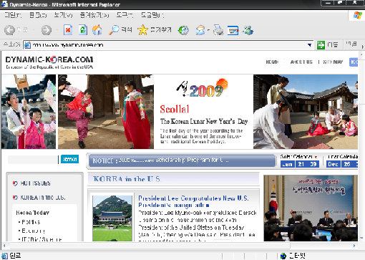Image resolution: width=365 pixels, height=260 pixels.
Task: Open Messenger people toolbar icon
Action: (248, 30)
